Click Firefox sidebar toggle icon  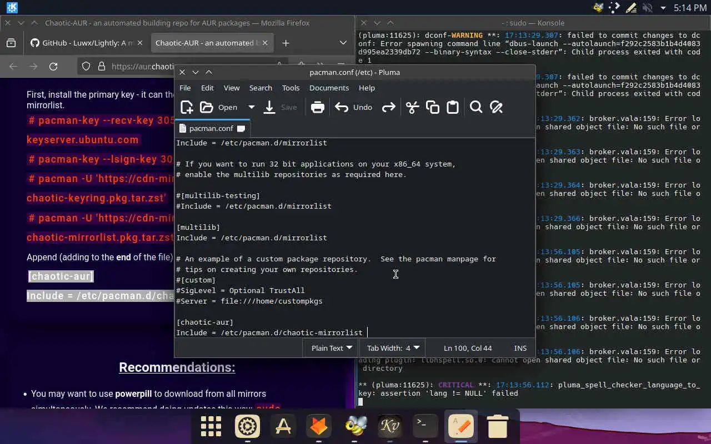(x=11, y=43)
